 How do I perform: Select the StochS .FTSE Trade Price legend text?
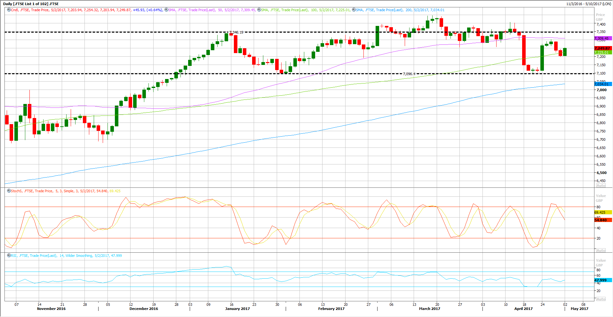click(x=32, y=191)
